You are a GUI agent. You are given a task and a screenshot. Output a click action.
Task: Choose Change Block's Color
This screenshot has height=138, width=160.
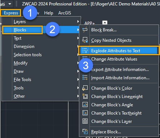[119, 88]
